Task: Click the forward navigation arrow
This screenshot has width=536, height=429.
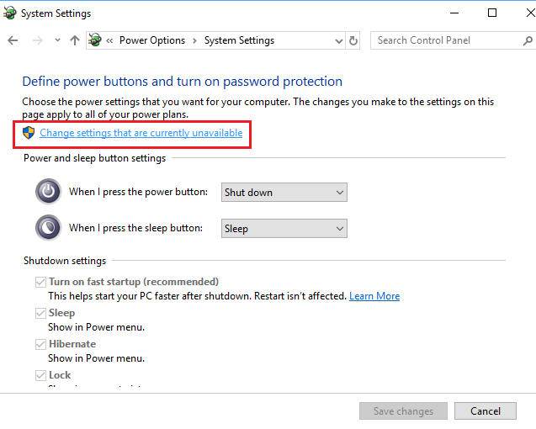Action: [35, 40]
